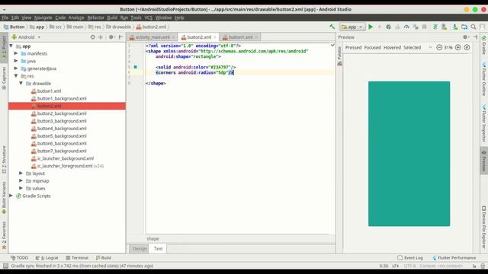Expand the layout folder

[x=21, y=173]
